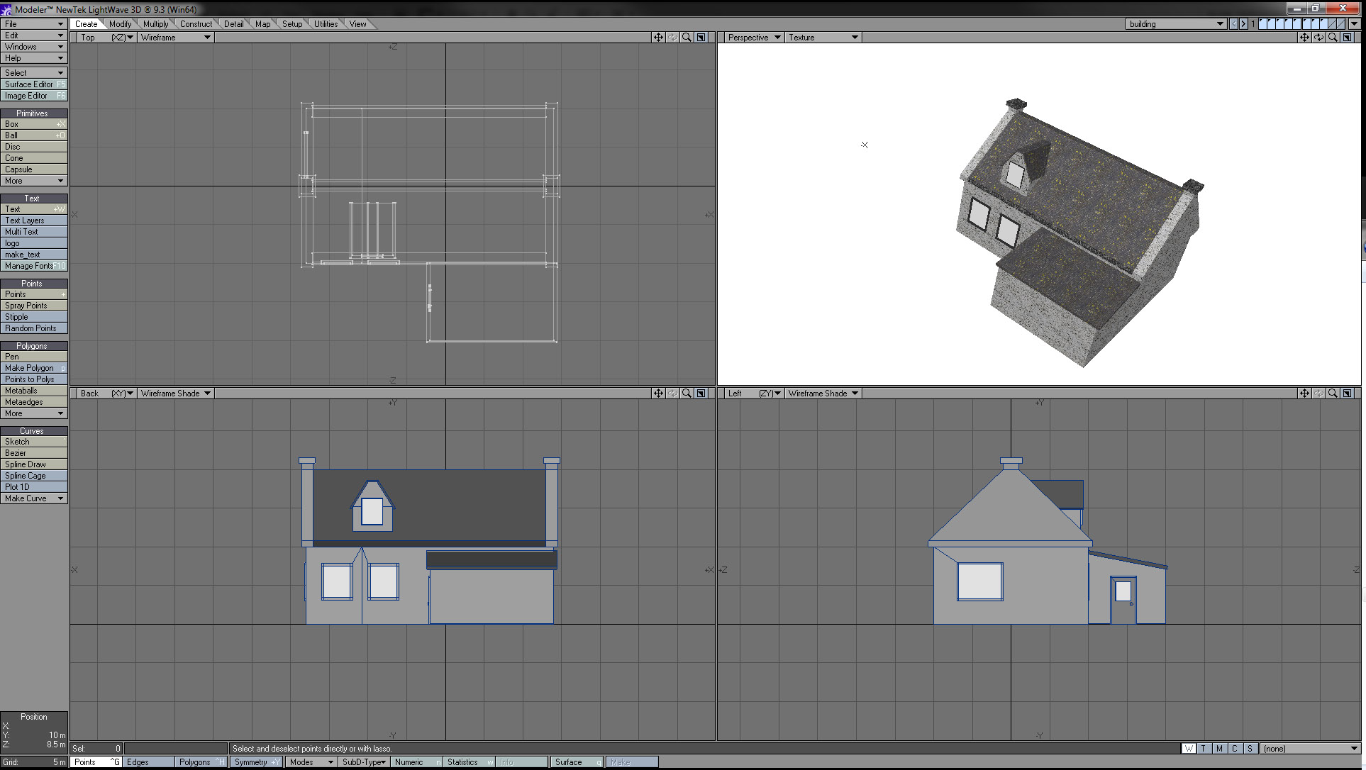
Task: Click the Perspective viewport pan icon
Action: [1304, 38]
